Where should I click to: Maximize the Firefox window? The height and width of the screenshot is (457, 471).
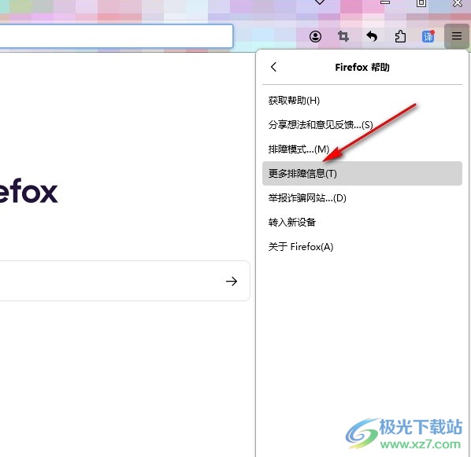pyautogui.click(x=421, y=2)
